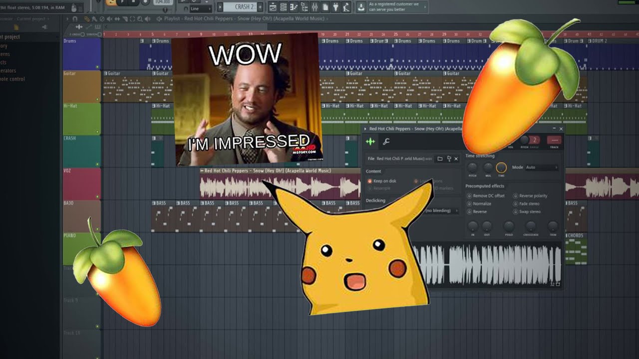Select the CRASH track header
This screenshot has height=359, width=639.
(82, 151)
